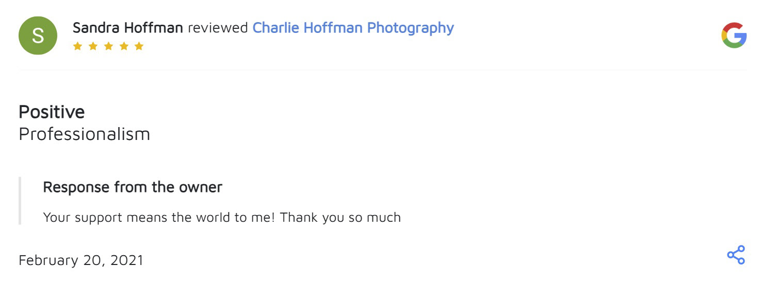The height and width of the screenshot is (283, 763).
Task: Click the reviewer name Sandra Hoffman
Action: 127,28
